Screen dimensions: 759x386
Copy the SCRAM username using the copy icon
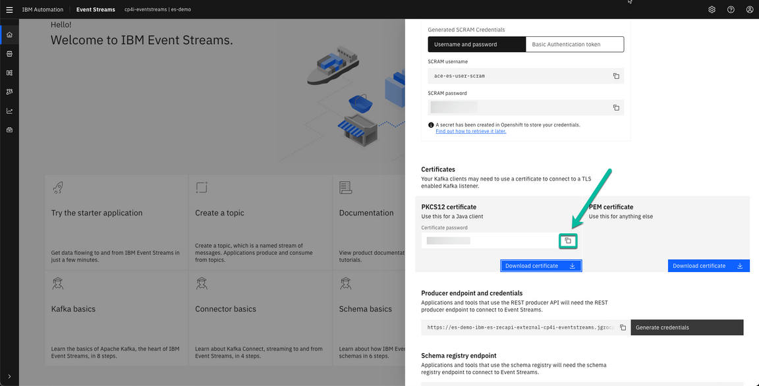click(x=616, y=76)
